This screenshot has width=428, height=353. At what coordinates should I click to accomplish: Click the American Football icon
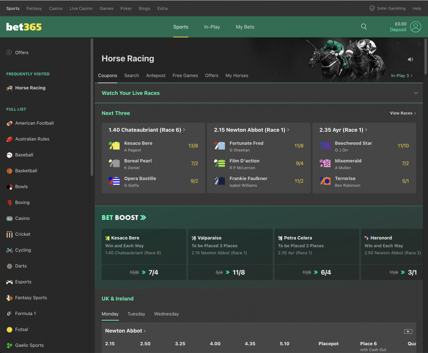coord(9,123)
